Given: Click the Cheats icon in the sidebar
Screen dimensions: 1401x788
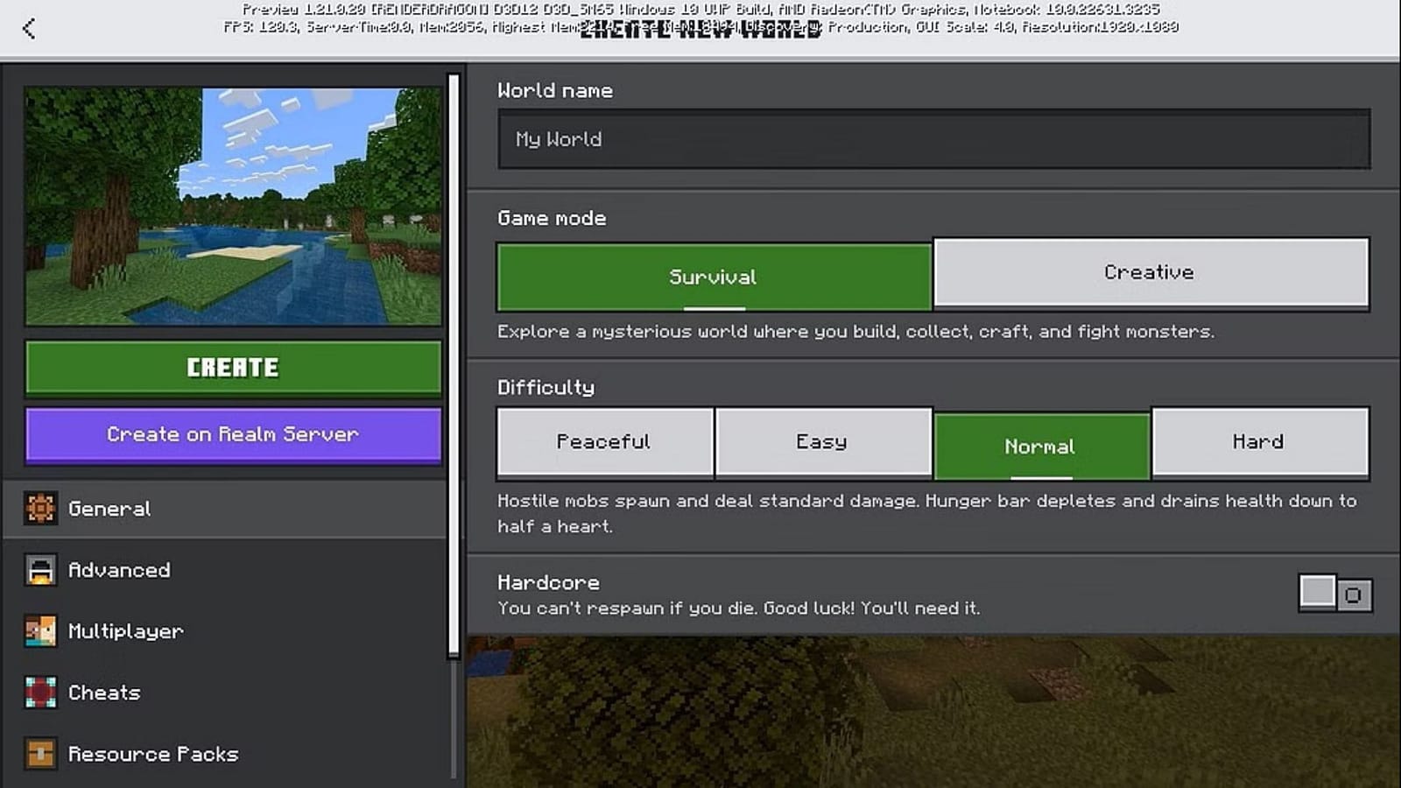Looking at the screenshot, I should point(39,693).
